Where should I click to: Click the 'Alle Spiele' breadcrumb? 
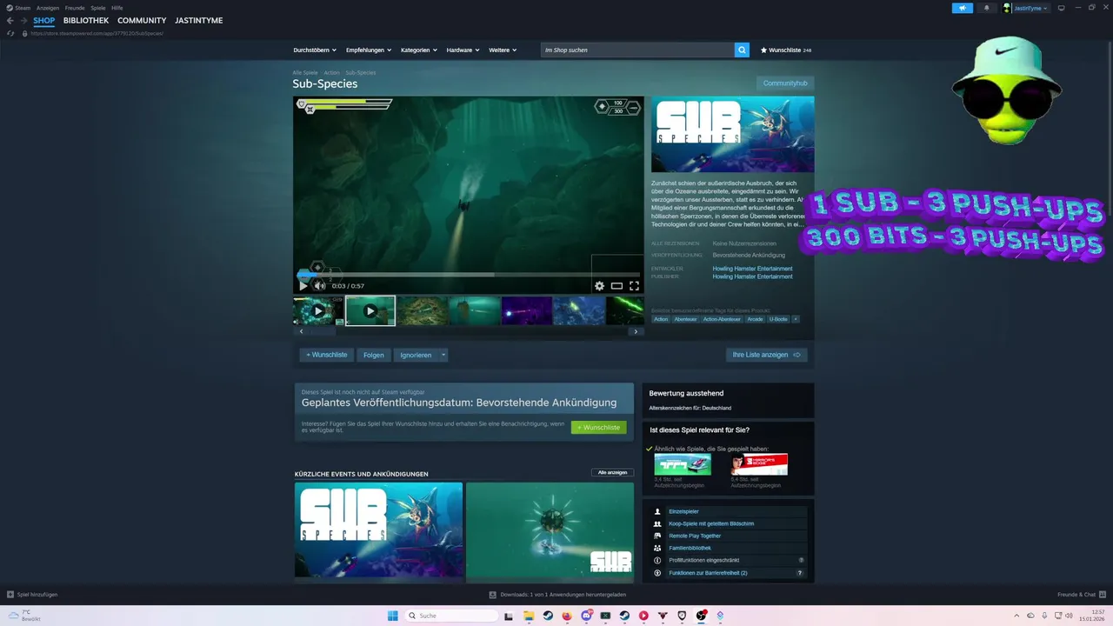pos(304,73)
